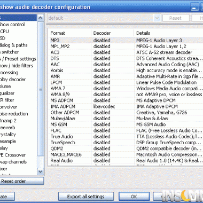Select the AMR format cell
203x203 pixels.
[x=55, y=76]
